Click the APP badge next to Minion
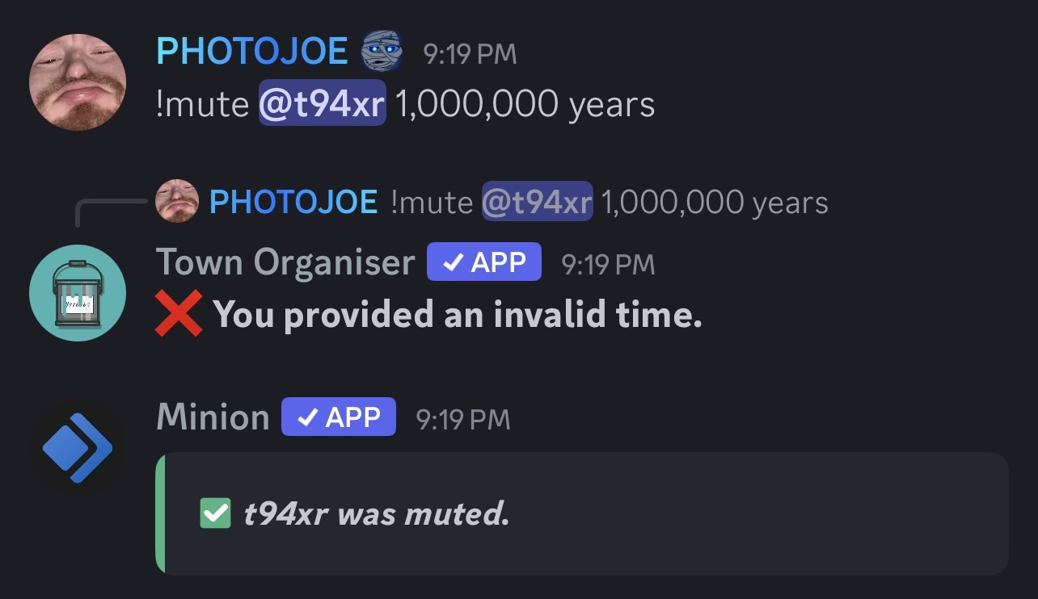 [x=338, y=417]
